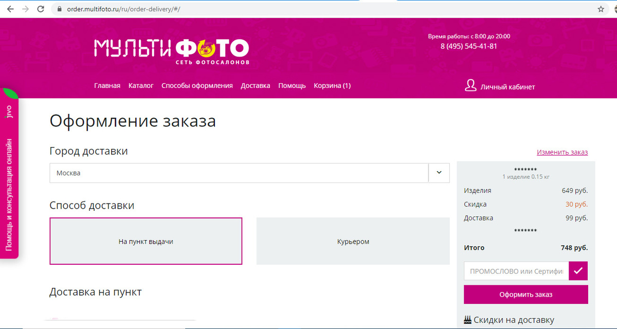Click the forward navigation arrow
617x329 pixels.
coord(25,9)
